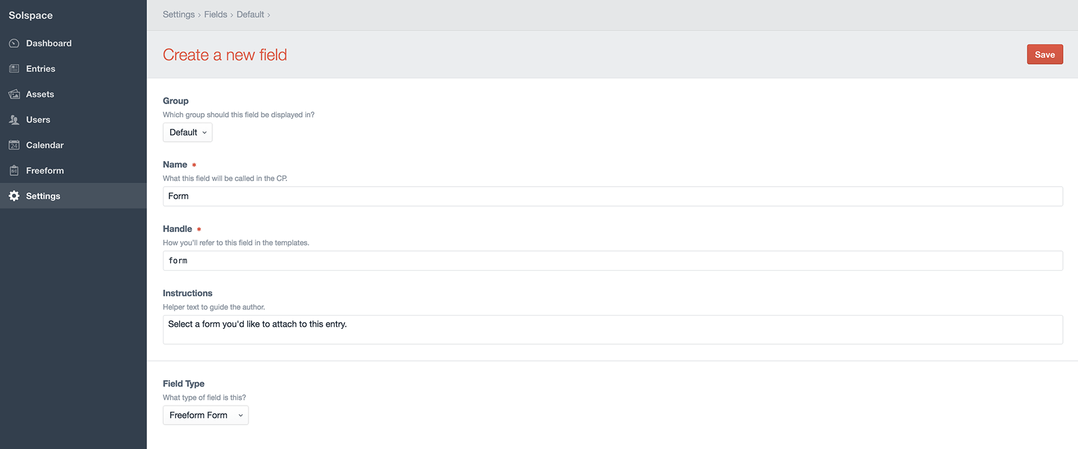Expand the Field Type Freeform Form dropdown

click(x=205, y=415)
